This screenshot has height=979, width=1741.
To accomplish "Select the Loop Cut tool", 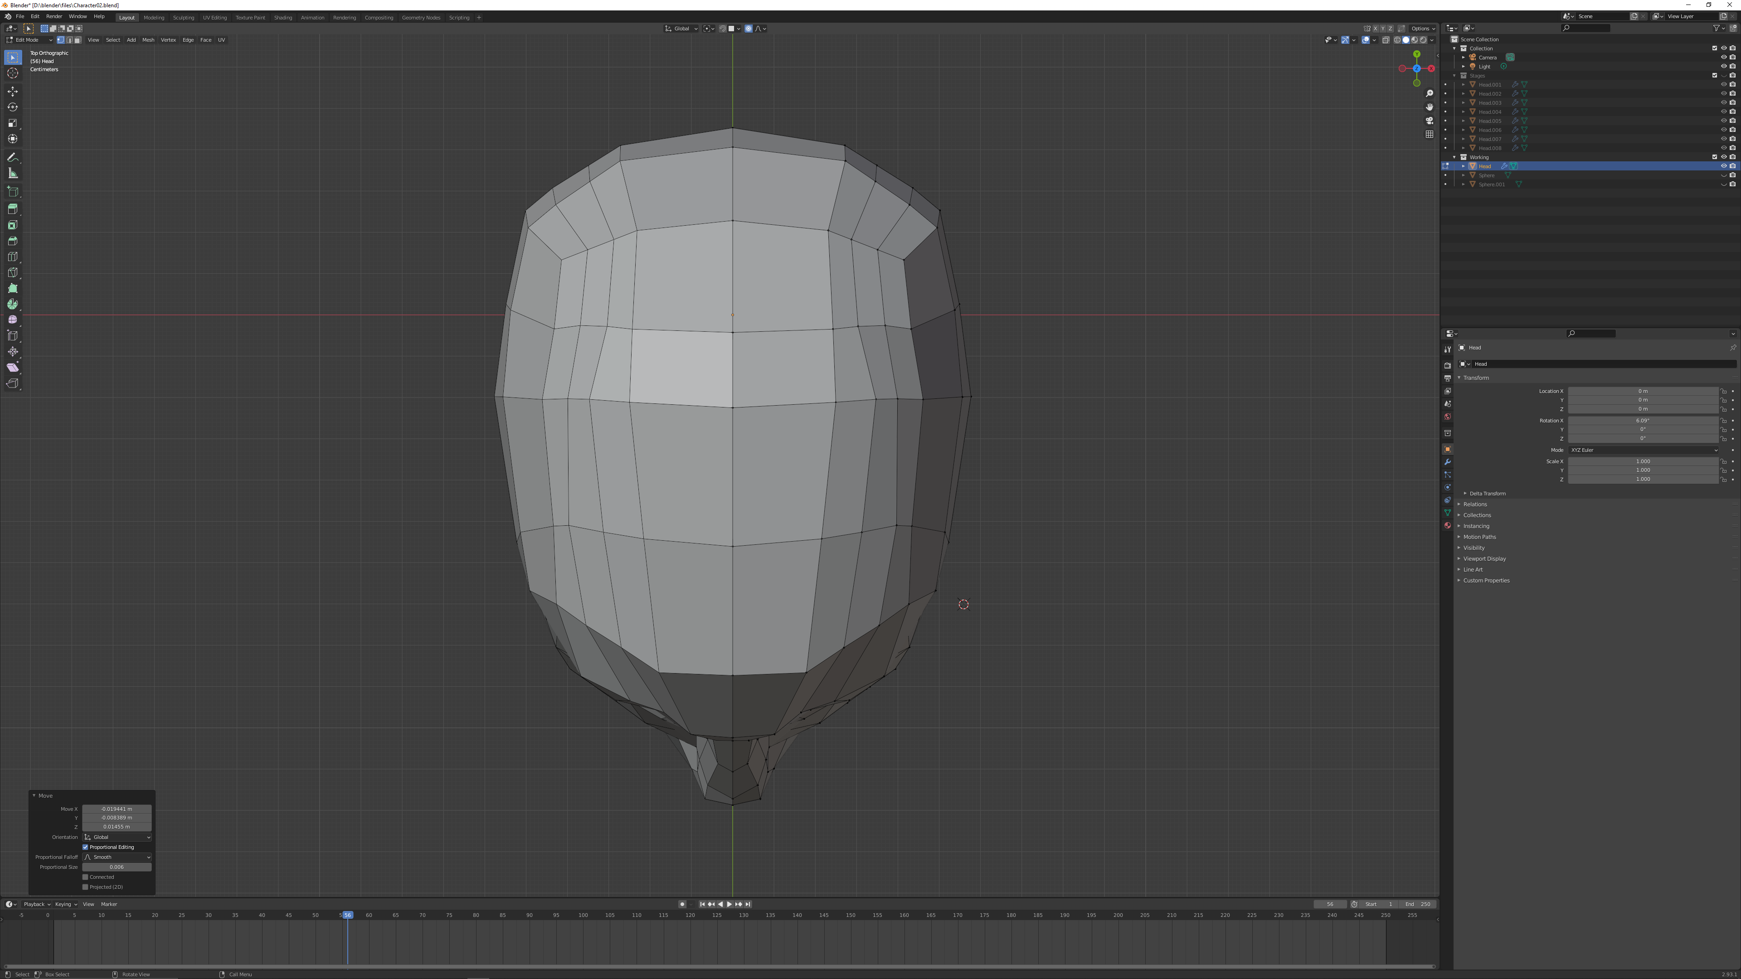I will [13, 257].
